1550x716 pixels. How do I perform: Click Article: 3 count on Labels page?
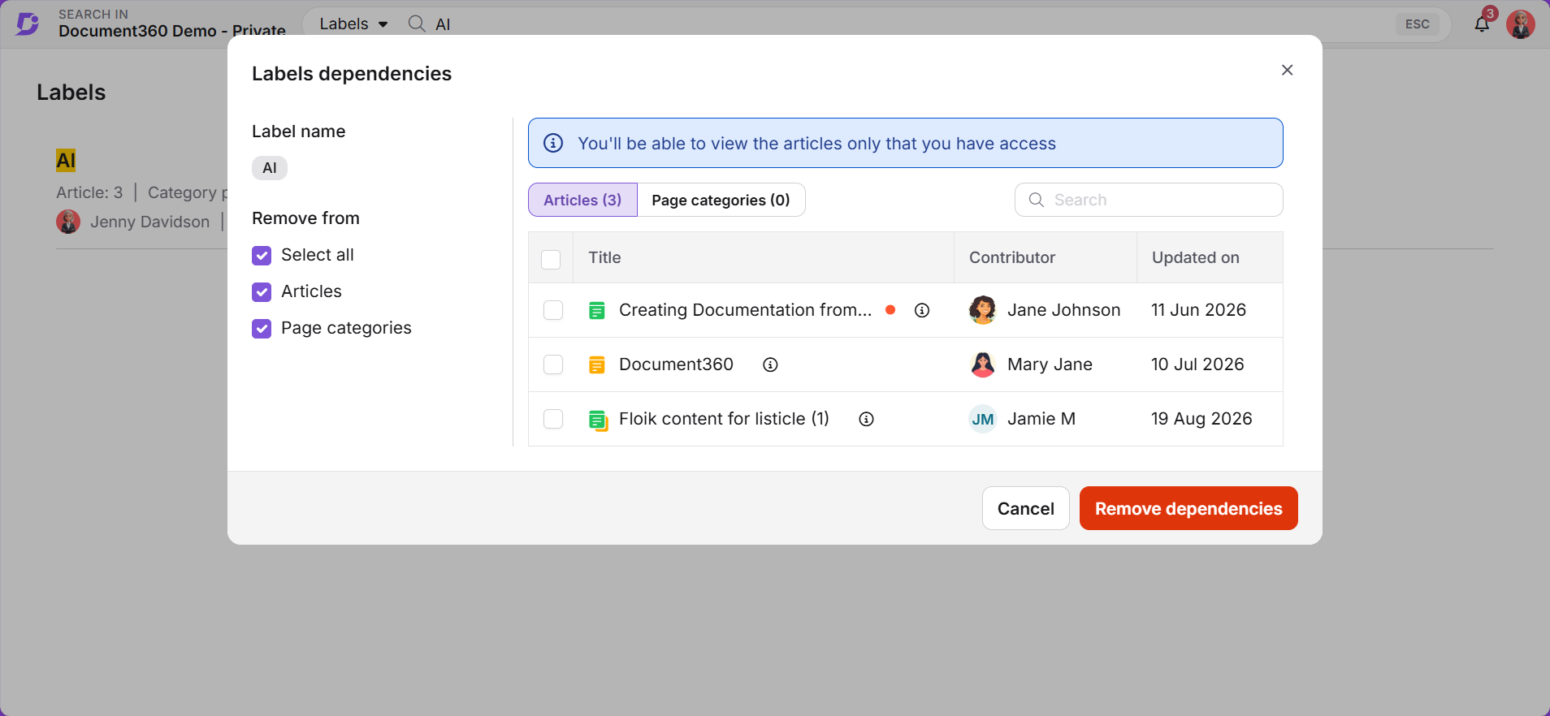pyautogui.click(x=89, y=192)
